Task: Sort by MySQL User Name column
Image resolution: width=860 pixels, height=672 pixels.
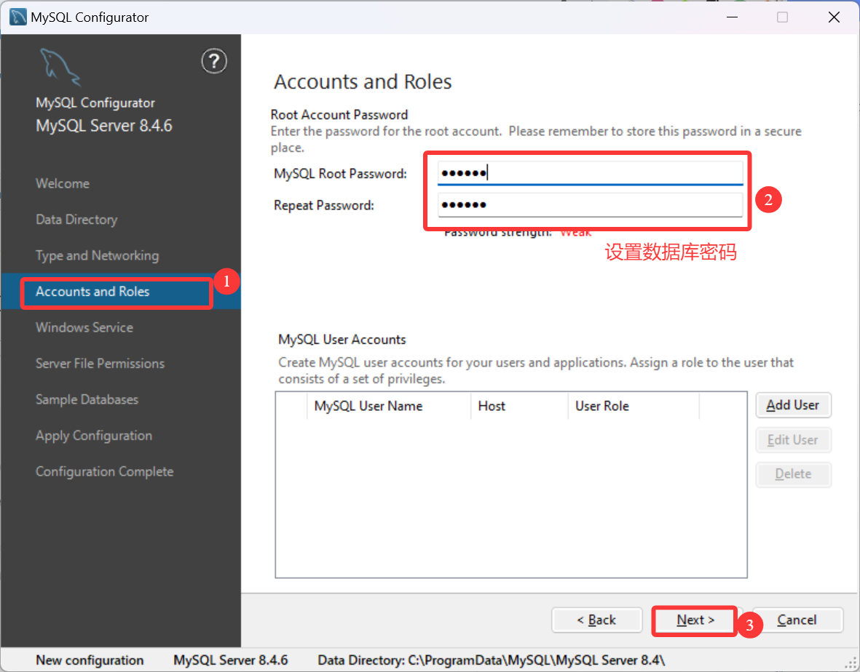Action: [x=388, y=406]
